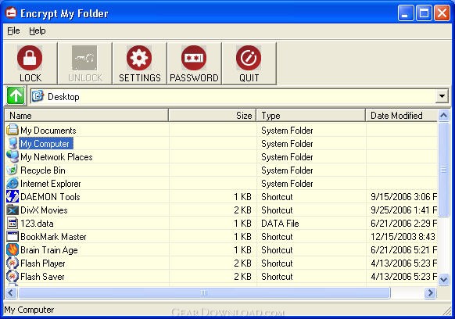Click the BookMark Master icon
This screenshot has height=319, width=455.
click(x=13, y=236)
